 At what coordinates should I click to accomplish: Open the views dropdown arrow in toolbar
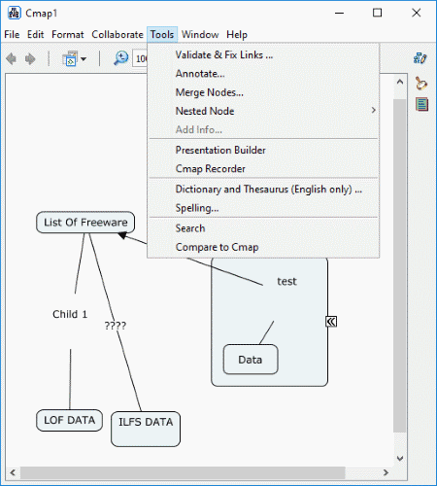(84, 59)
